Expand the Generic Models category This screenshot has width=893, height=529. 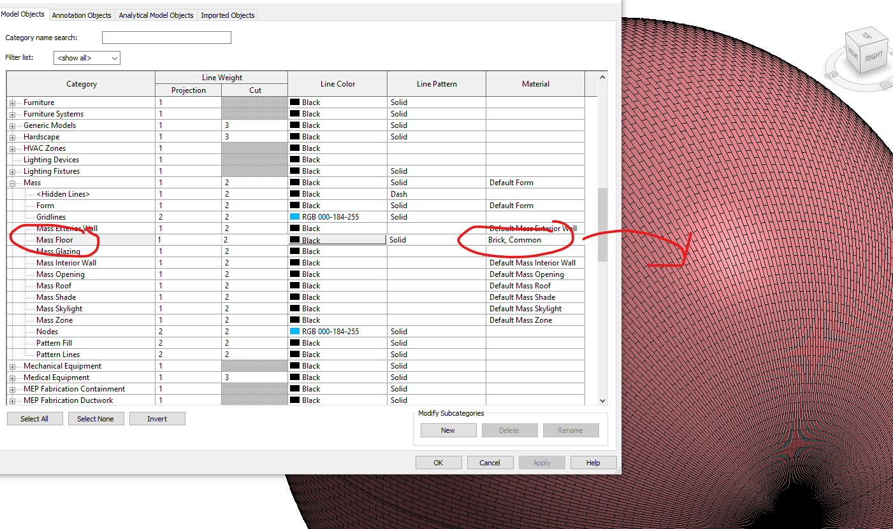tap(12, 126)
